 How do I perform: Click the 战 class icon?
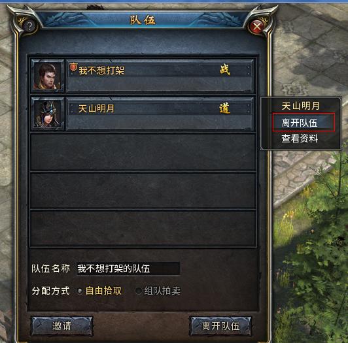(225, 70)
